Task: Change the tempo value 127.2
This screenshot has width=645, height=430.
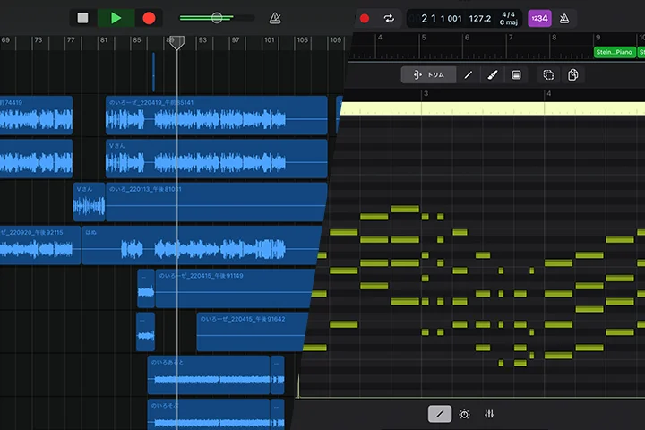Action: pyautogui.click(x=480, y=19)
